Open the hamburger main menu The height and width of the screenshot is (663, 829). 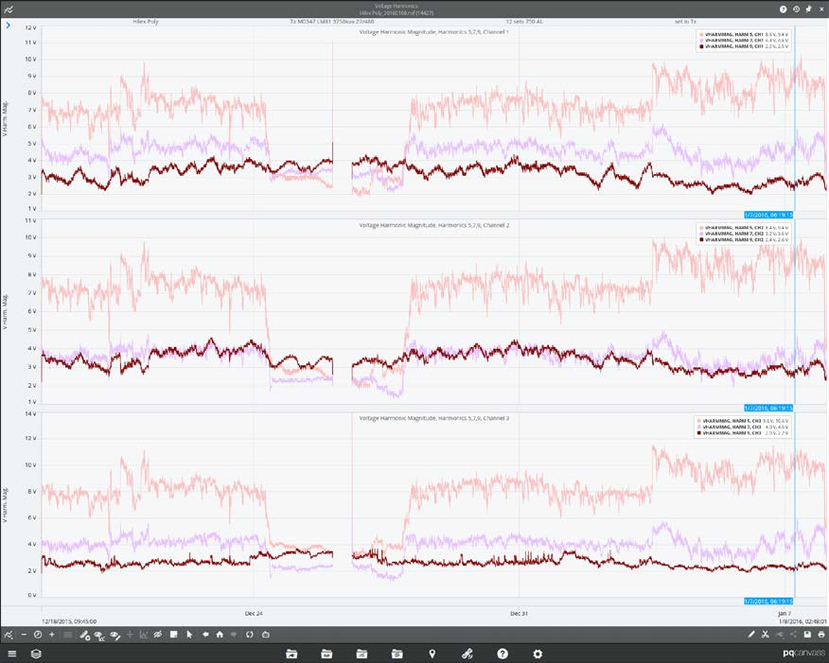(x=12, y=654)
